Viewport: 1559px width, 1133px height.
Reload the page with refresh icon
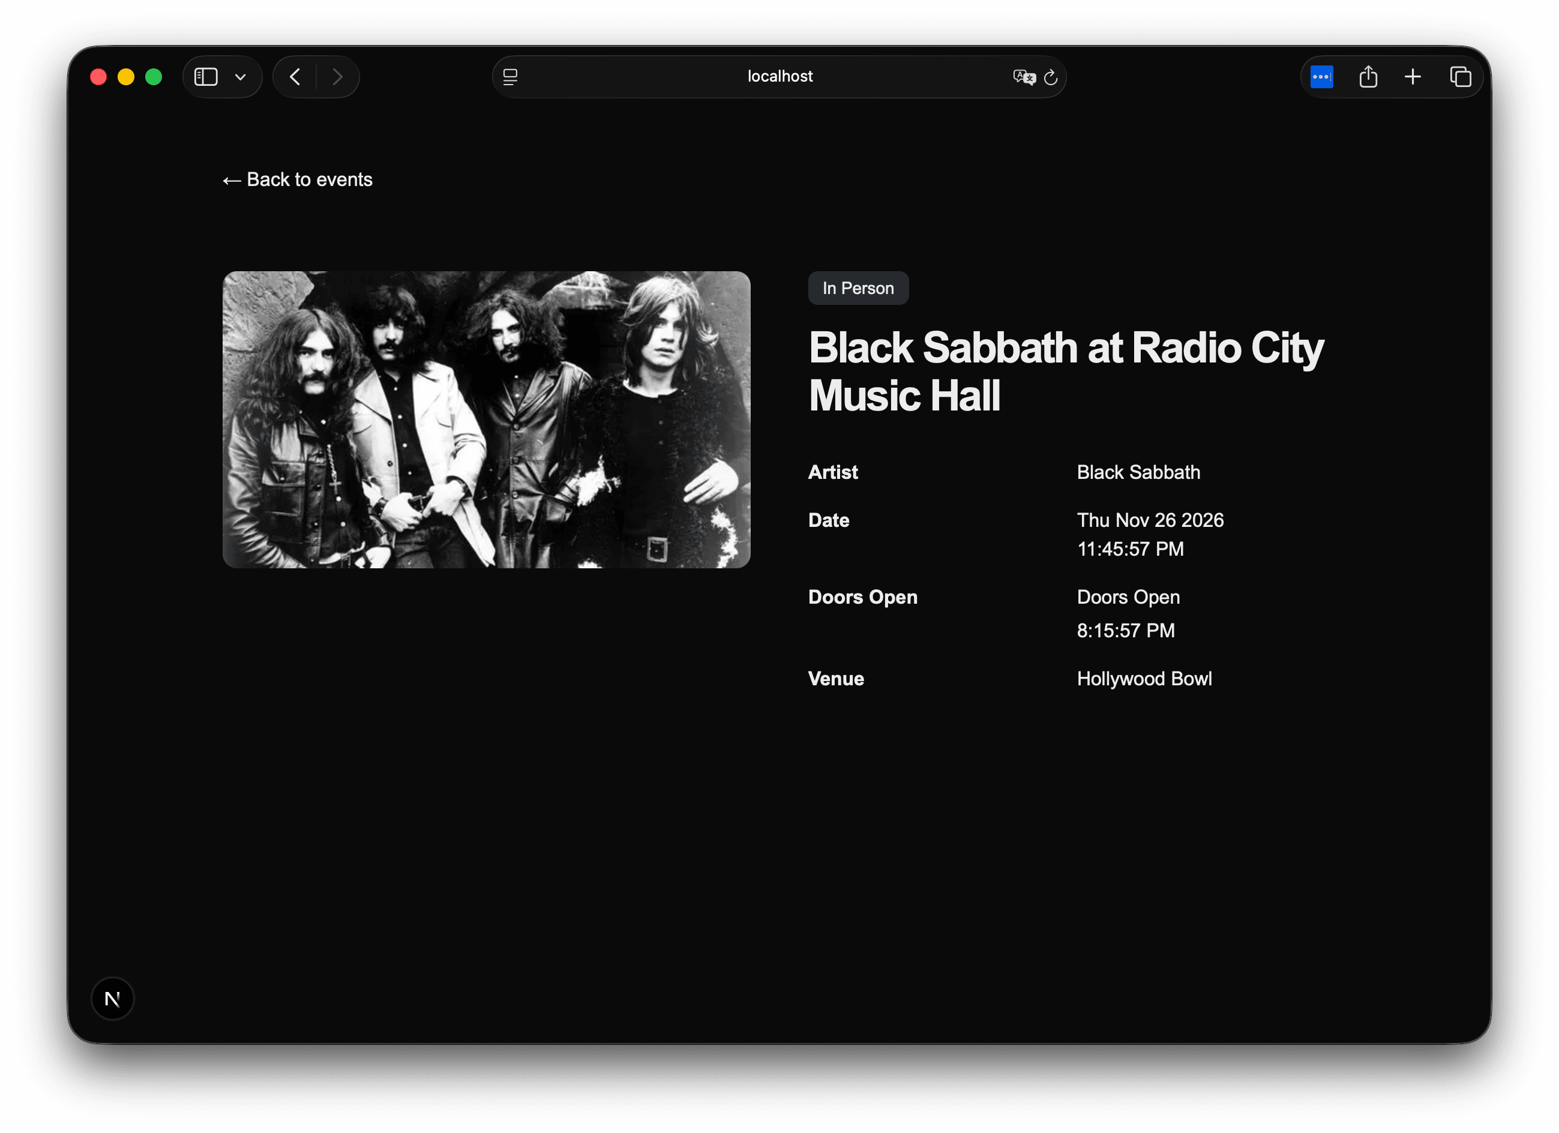coord(1050,77)
